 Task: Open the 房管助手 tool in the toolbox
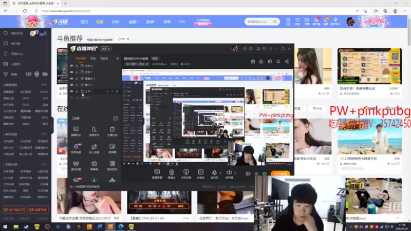pyautogui.click(x=94, y=131)
